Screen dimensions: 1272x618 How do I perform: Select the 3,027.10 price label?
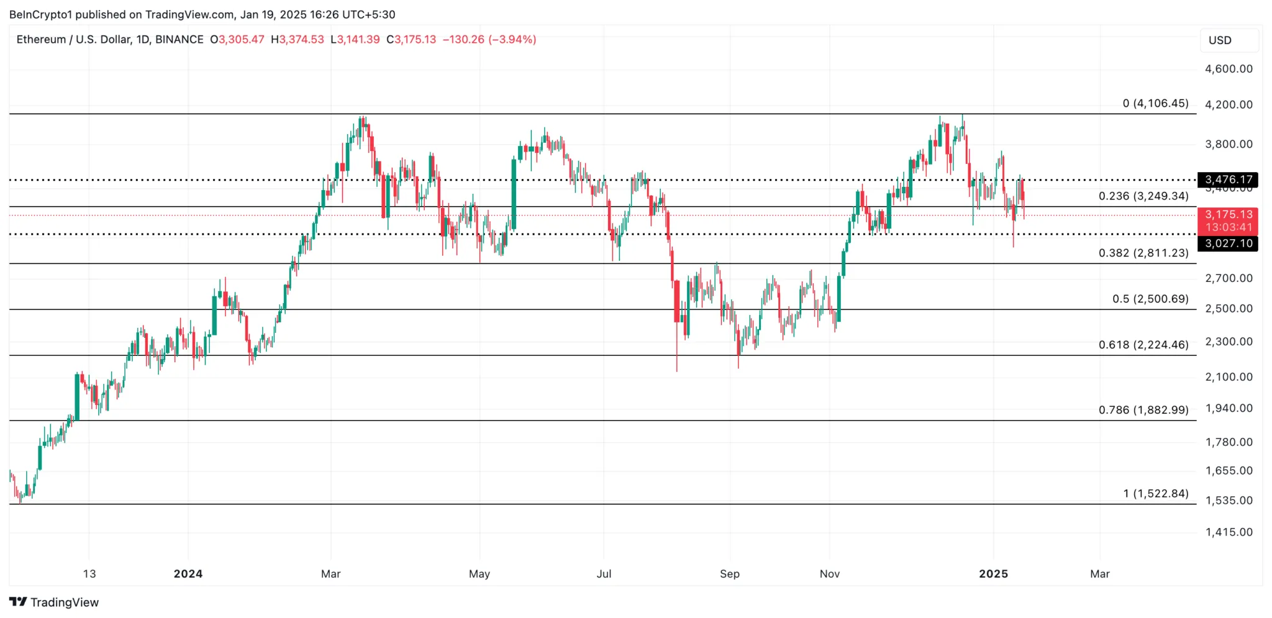[1228, 243]
